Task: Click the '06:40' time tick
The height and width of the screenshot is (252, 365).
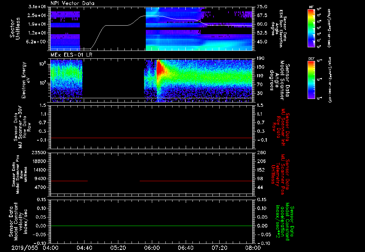Action: coord(185,248)
